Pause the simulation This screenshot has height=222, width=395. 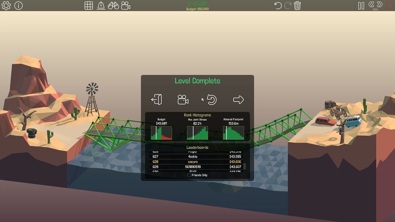click(x=361, y=6)
